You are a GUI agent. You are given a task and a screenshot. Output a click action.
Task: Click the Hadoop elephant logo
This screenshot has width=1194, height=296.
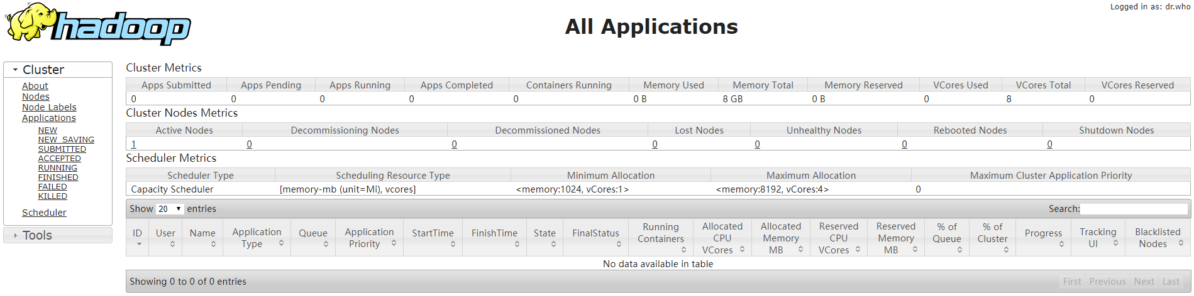point(98,24)
